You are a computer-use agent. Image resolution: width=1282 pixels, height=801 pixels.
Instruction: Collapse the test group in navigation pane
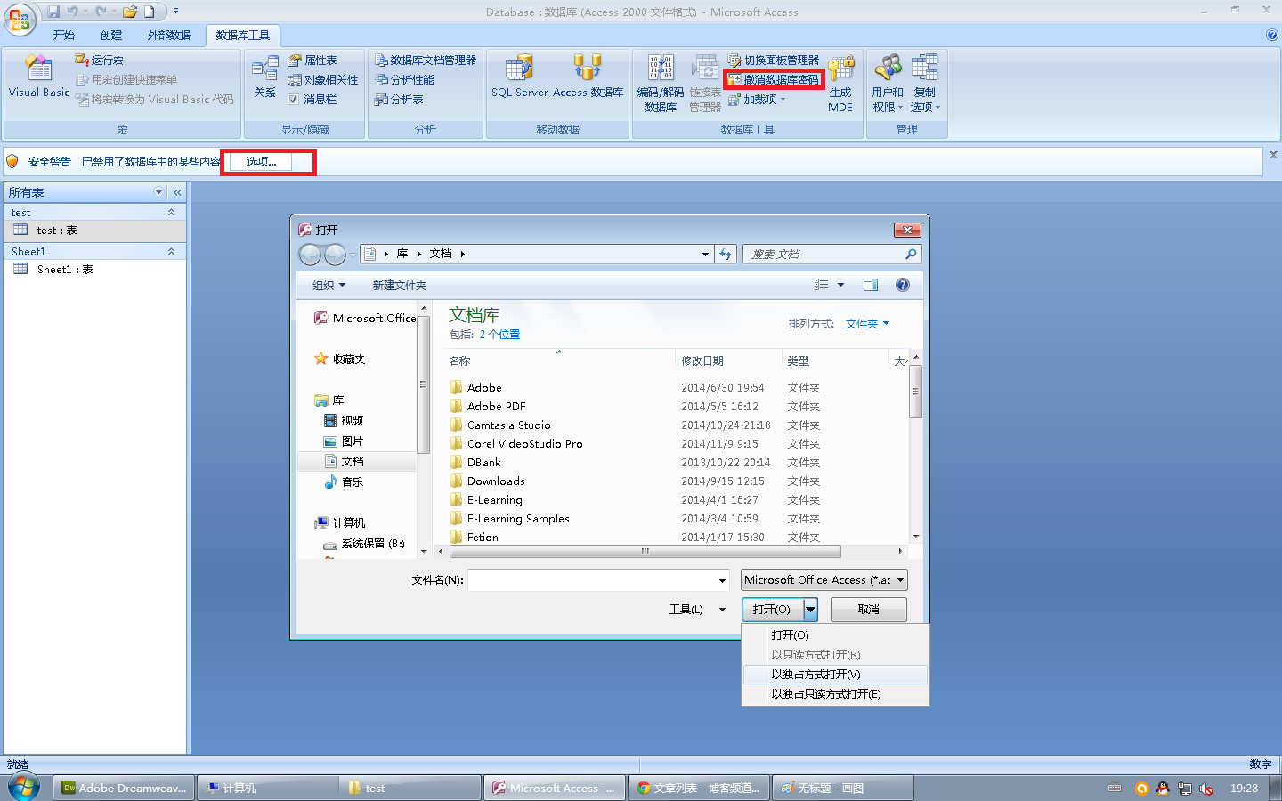pos(172,213)
